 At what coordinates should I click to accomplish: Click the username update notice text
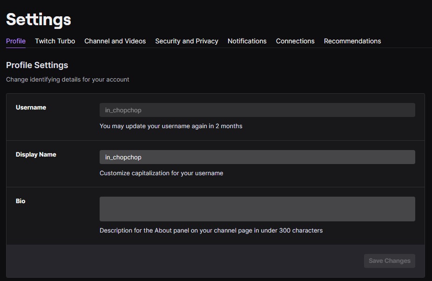pyautogui.click(x=170, y=126)
